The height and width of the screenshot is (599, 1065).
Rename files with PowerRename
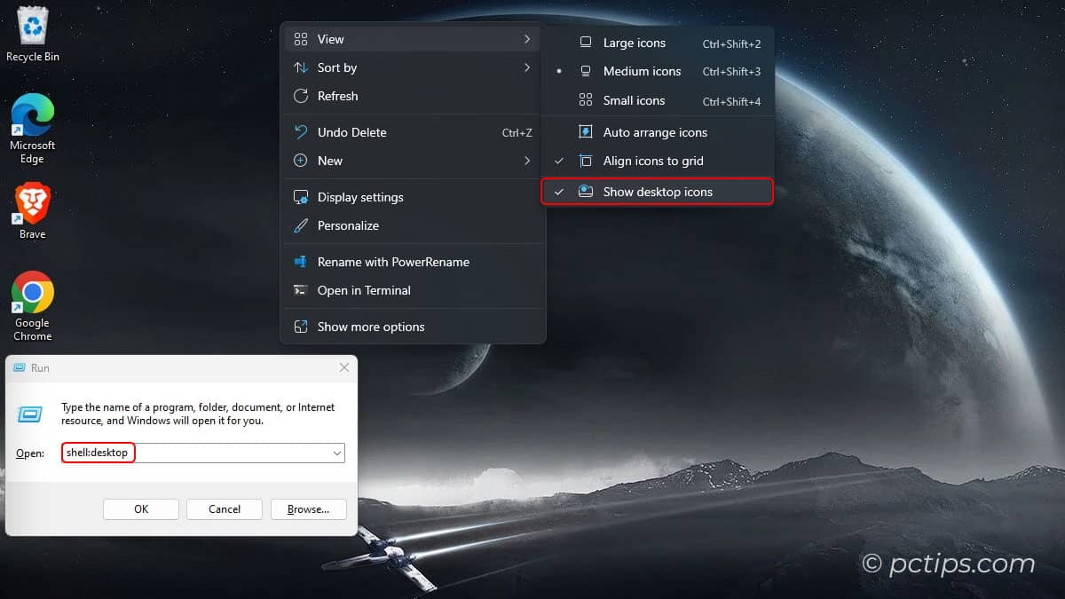(x=393, y=262)
